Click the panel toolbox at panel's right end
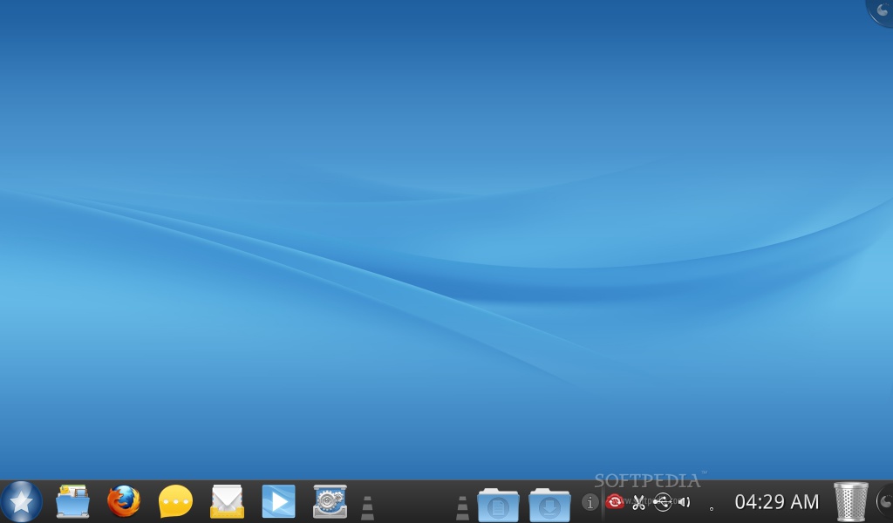 click(884, 501)
